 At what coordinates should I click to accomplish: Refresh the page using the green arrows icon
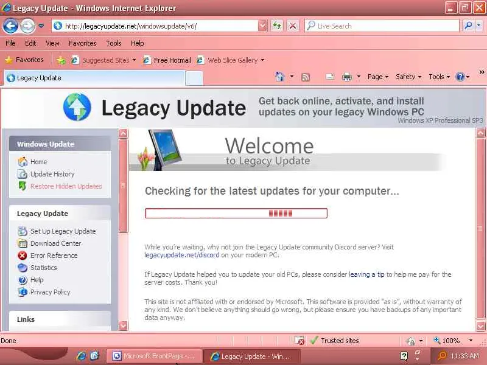tap(277, 26)
